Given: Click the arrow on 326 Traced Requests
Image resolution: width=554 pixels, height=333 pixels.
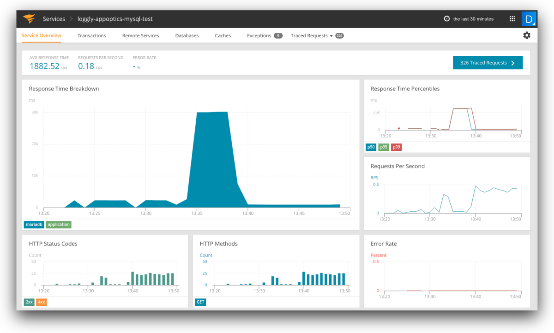Looking at the screenshot, I should tap(513, 63).
